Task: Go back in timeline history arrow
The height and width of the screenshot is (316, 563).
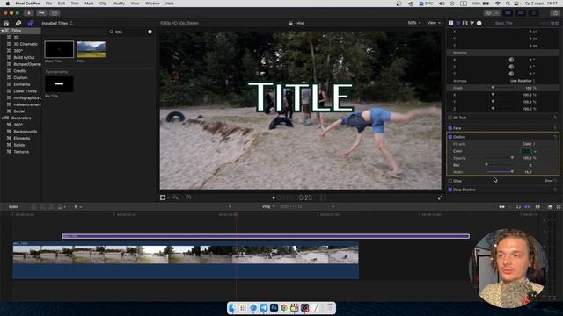Action: coord(230,207)
